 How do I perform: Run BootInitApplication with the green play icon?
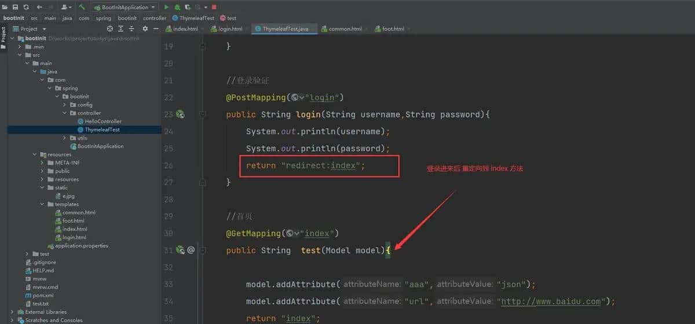(x=166, y=7)
